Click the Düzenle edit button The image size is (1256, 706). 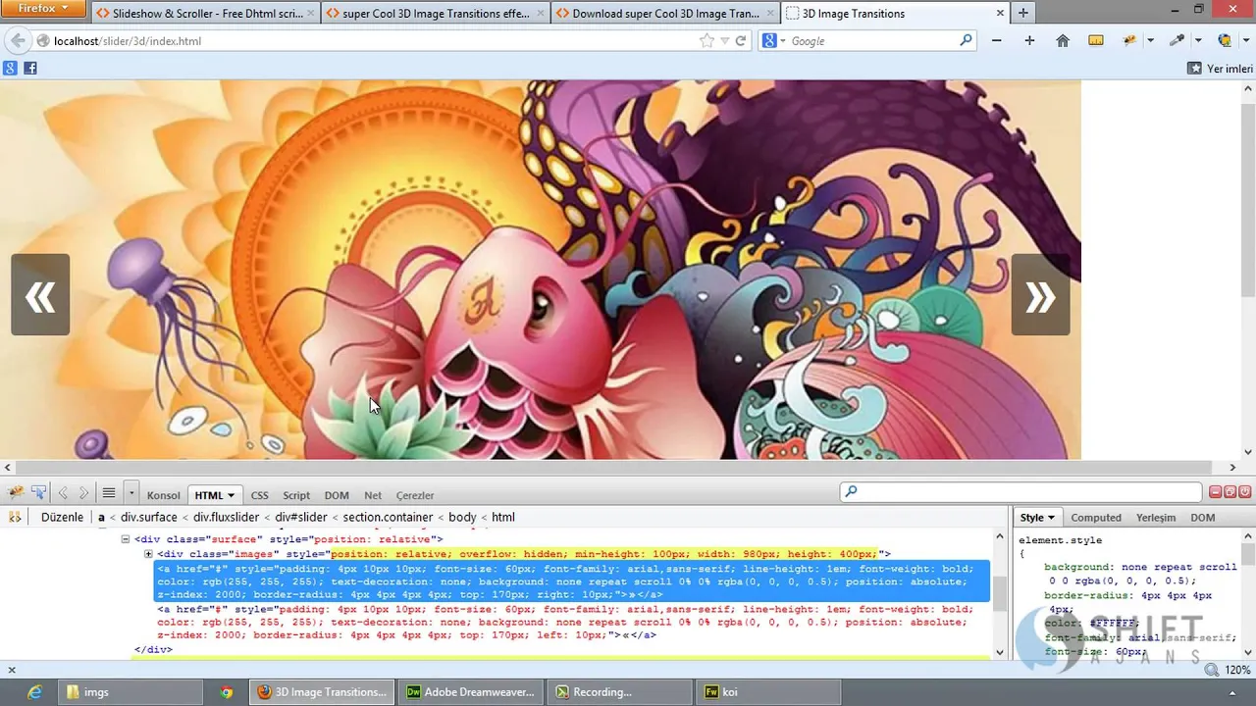point(62,517)
